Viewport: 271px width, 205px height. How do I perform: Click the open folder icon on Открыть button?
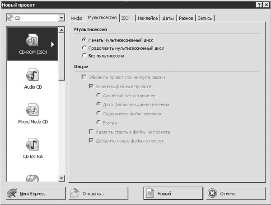(75, 193)
